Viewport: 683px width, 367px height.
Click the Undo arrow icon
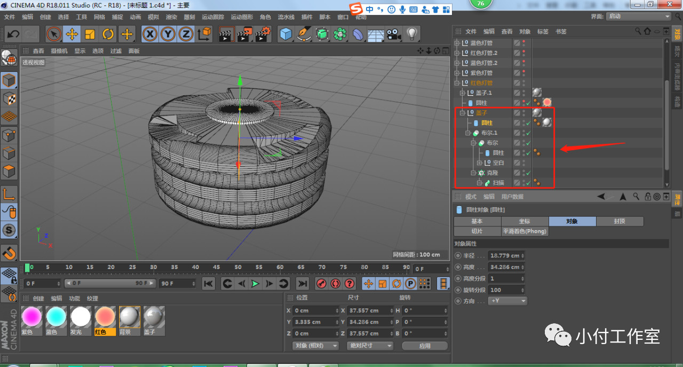tap(13, 35)
